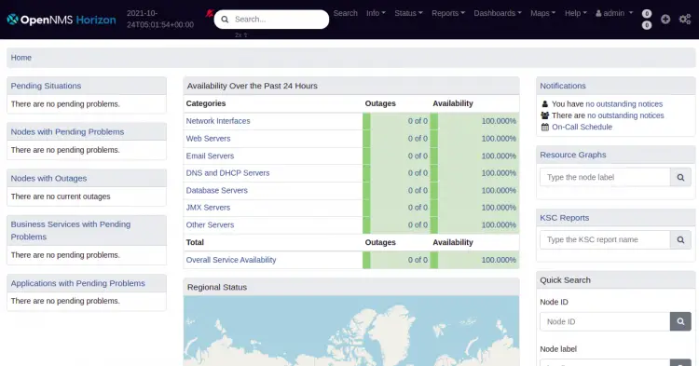Click Web Servers '0 of 0' outages cell
Image resolution: width=699 pixels, height=366 pixels.
[396, 139]
